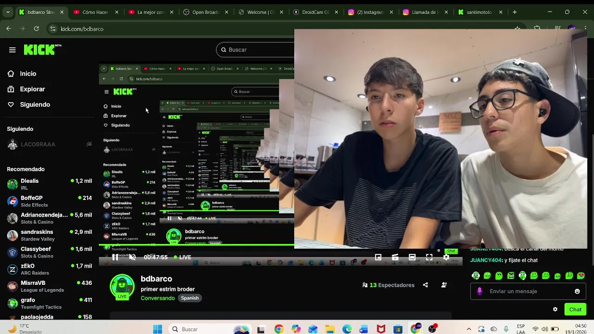This screenshot has width=594, height=334.
Task: View site information icon in address bar
Action: (x=53, y=29)
